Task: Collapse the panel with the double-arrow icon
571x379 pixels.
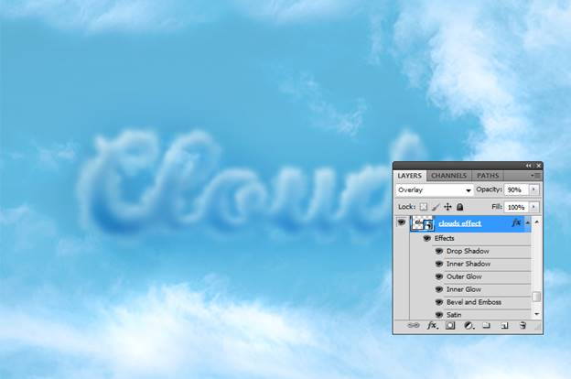Action: [528, 166]
